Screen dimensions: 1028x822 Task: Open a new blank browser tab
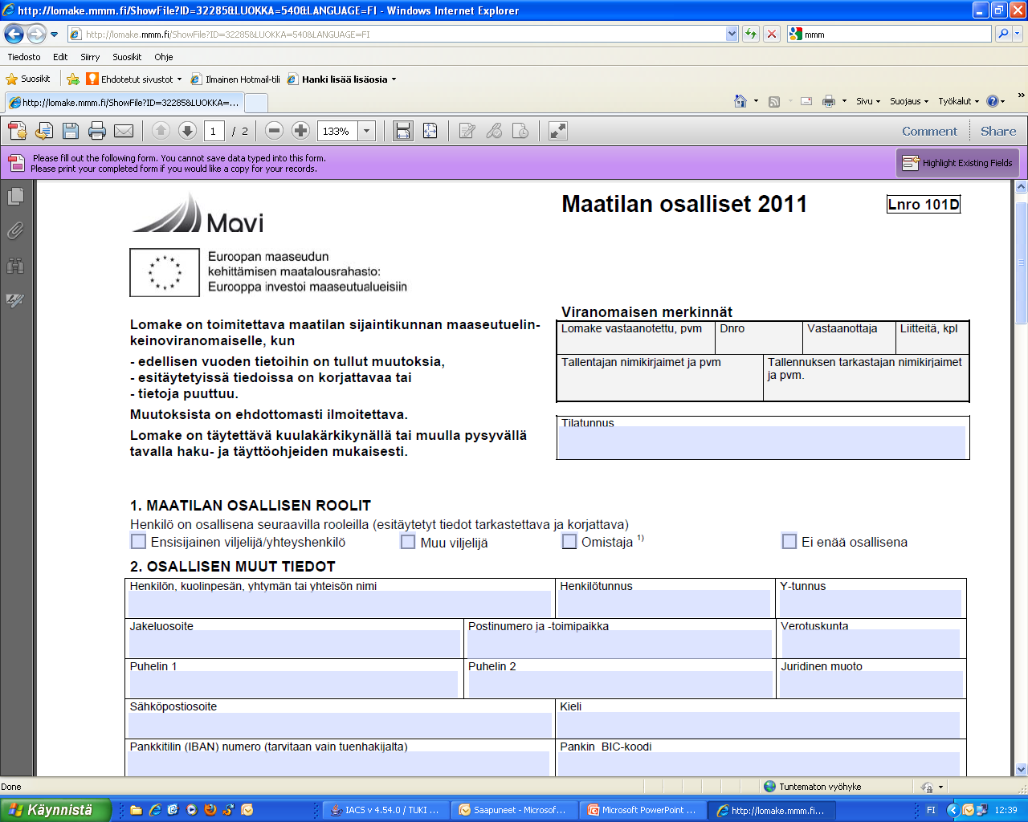pos(256,103)
